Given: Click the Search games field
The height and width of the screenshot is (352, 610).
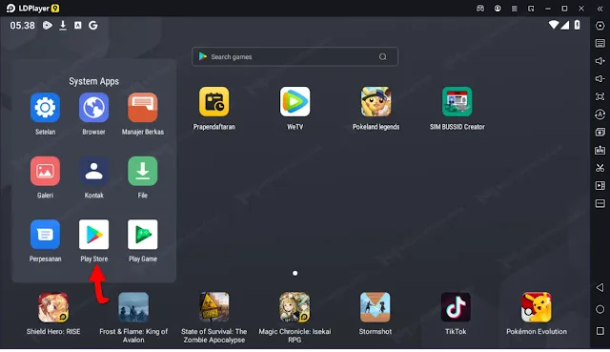Looking at the screenshot, I should coord(295,57).
